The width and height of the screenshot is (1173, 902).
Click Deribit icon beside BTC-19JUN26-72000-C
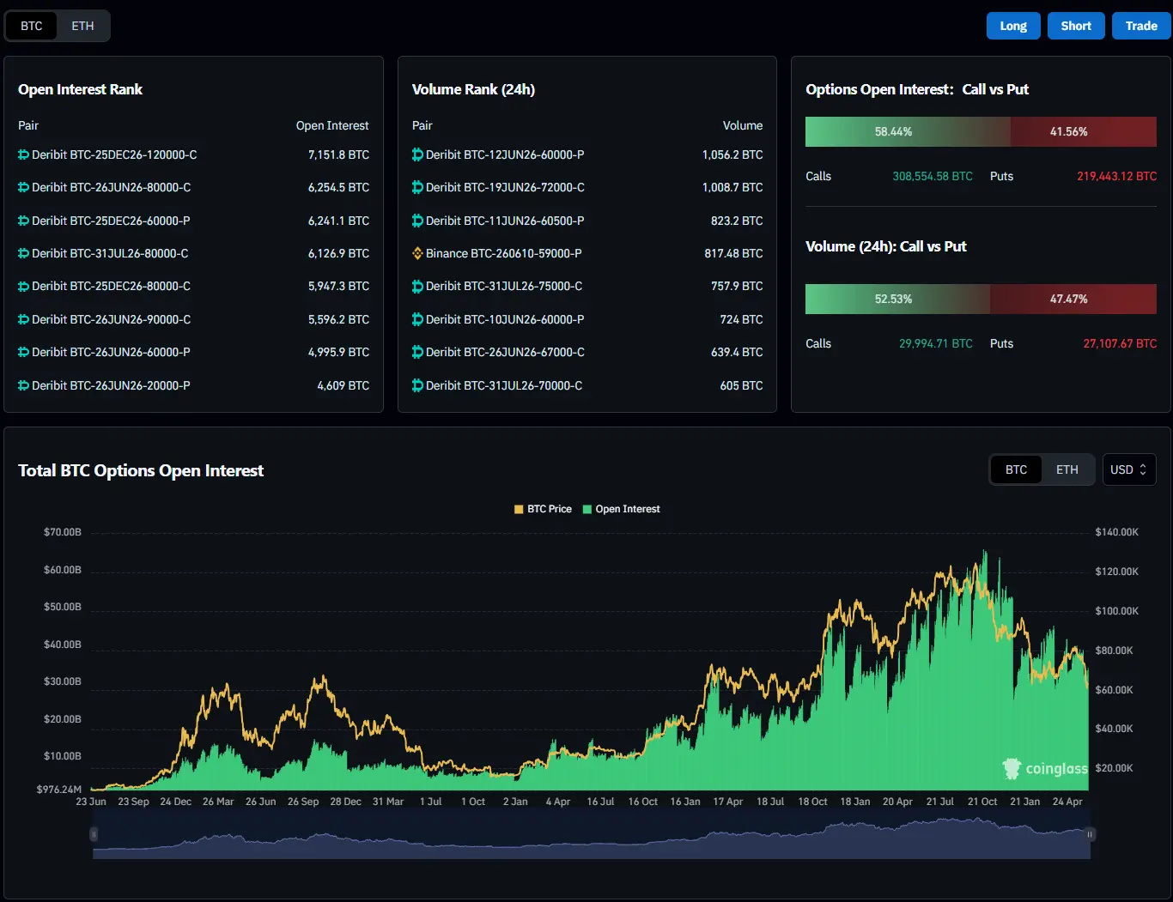tap(418, 188)
